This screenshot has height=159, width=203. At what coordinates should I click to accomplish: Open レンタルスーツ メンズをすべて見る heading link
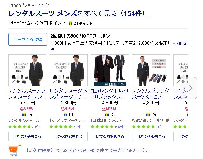pyautogui.click(x=78, y=13)
